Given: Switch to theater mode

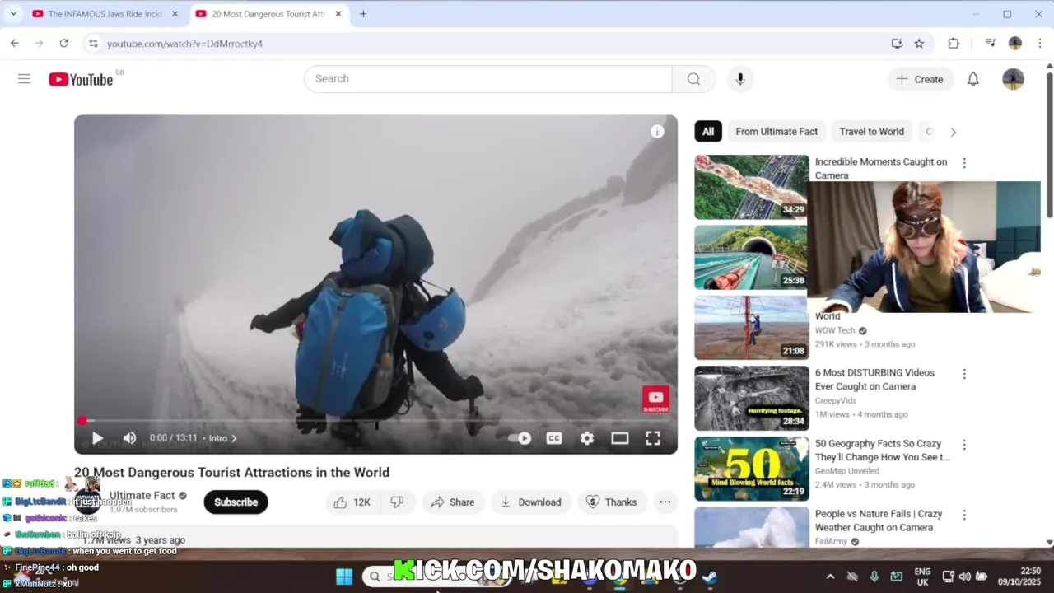Looking at the screenshot, I should click(x=620, y=438).
